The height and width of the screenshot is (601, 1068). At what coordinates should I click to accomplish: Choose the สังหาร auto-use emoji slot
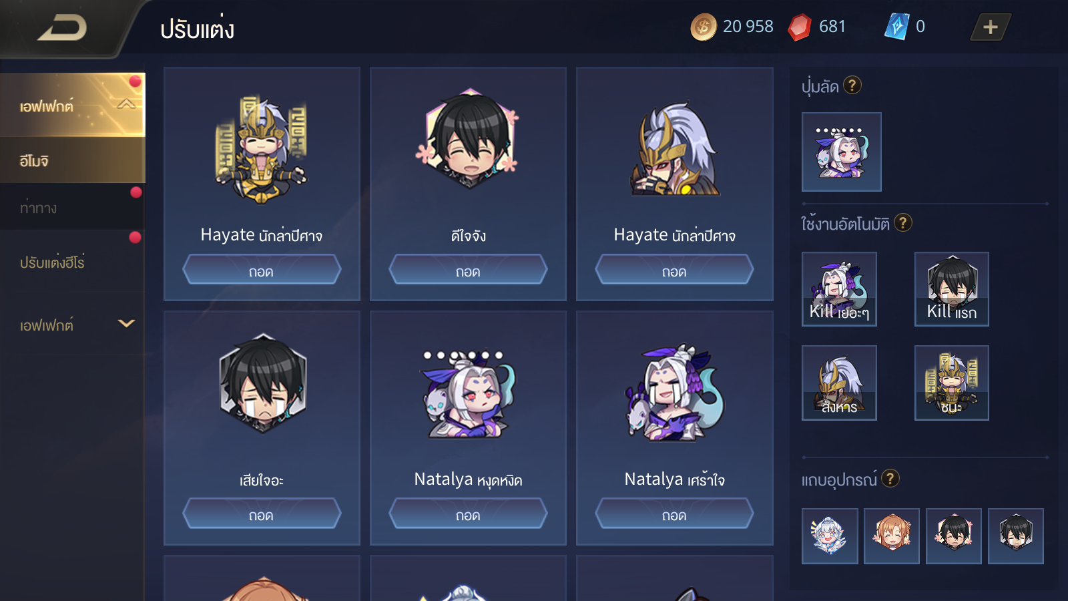(839, 383)
